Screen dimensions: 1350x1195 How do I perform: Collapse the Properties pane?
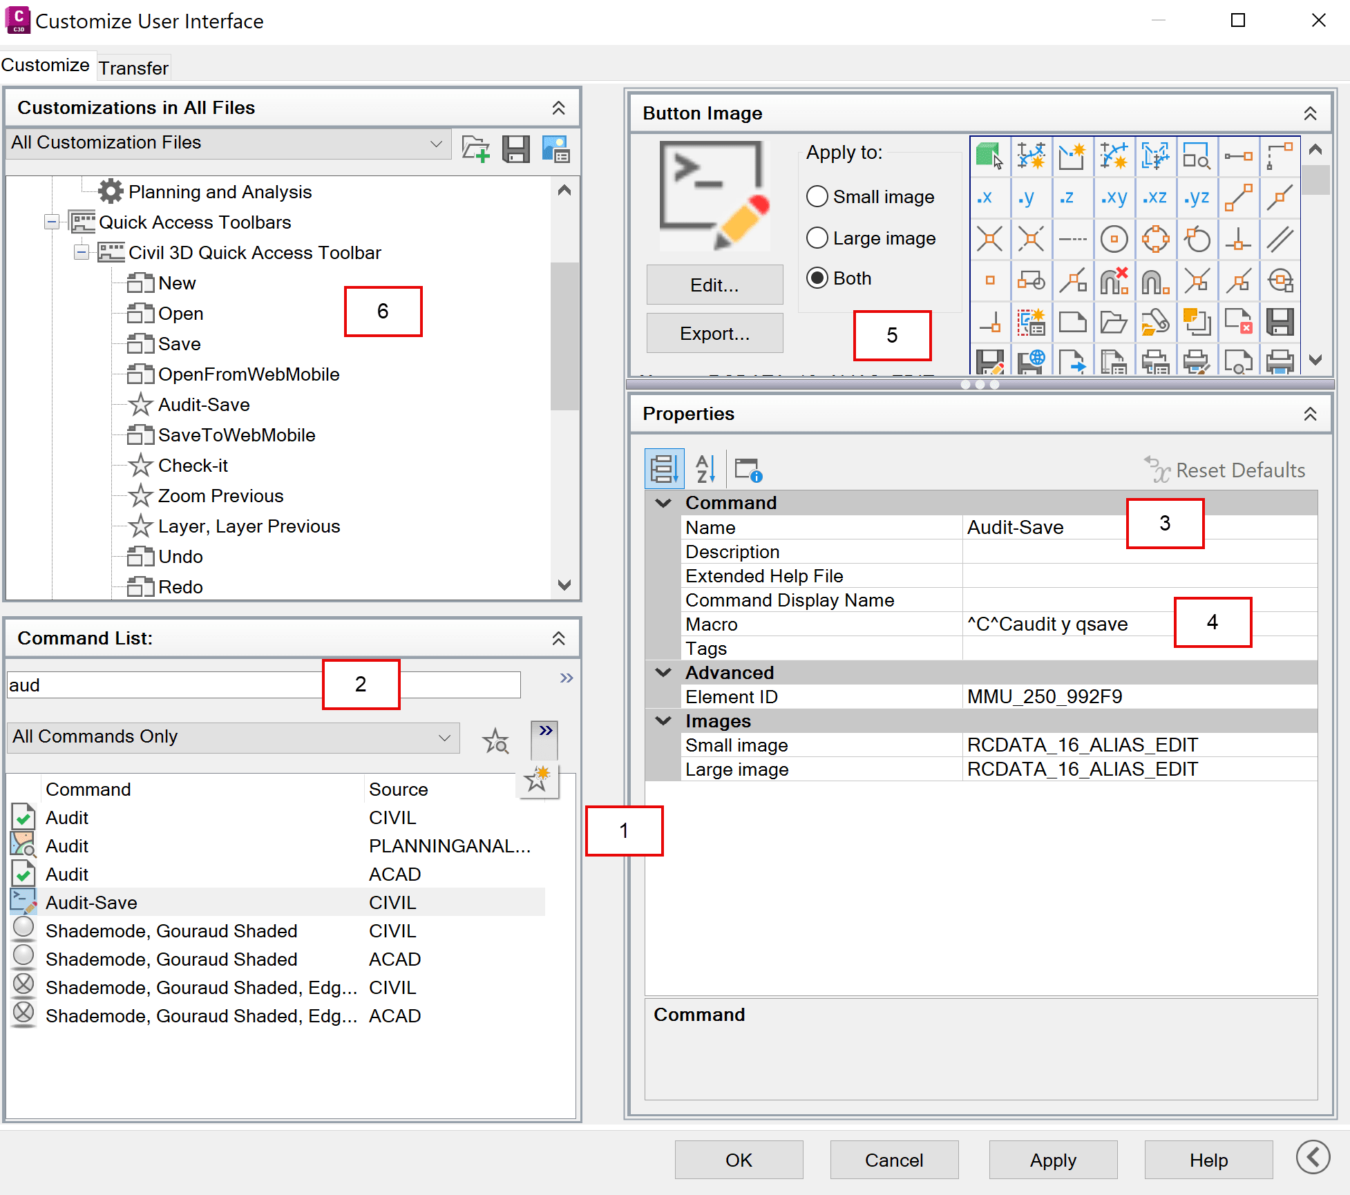click(1310, 414)
